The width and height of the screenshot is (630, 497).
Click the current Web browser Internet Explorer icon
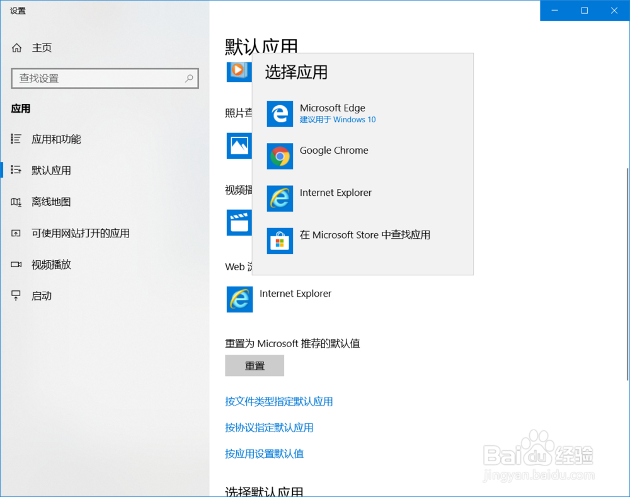[239, 299]
